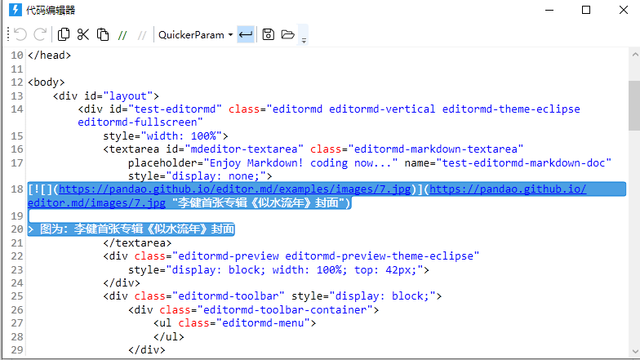This screenshot has height=360, width=640.
Task: Click "editormd-markdown-textarea" class value
Action: 436,149
